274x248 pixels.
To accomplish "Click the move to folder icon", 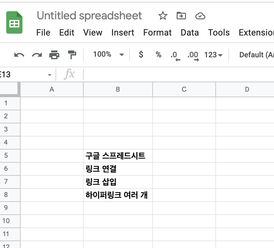I will [x=181, y=16].
